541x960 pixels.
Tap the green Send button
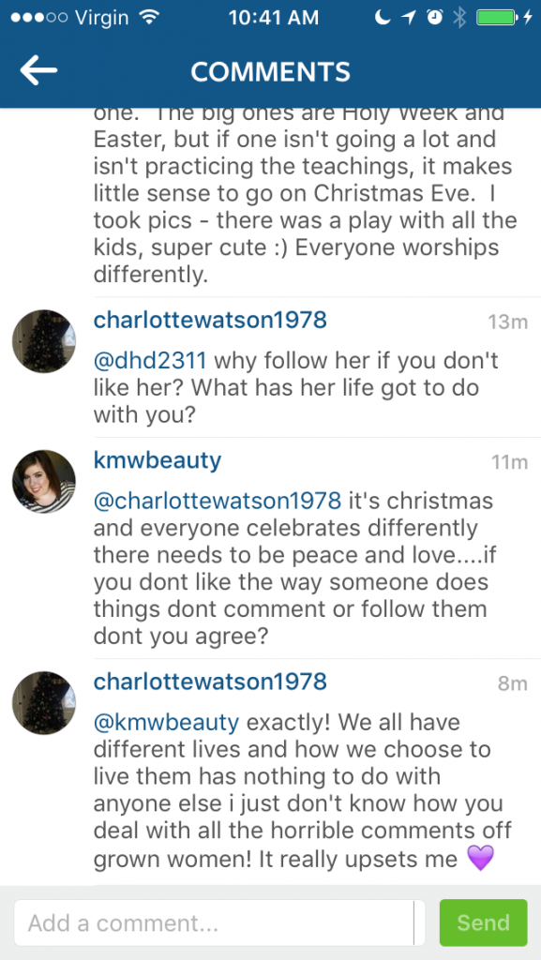(x=484, y=922)
